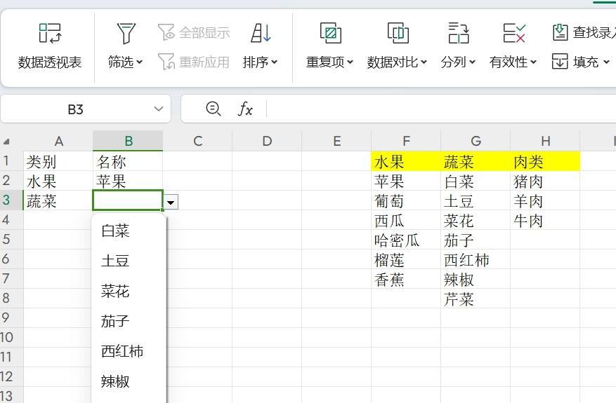
Task: Click cell containing 香蕉
Action: [406, 279]
